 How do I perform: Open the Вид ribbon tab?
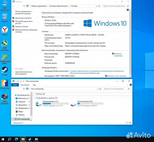[34, 85]
